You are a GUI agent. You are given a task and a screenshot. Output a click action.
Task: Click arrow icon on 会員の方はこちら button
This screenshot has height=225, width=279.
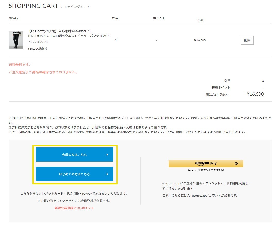pos(107,155)
